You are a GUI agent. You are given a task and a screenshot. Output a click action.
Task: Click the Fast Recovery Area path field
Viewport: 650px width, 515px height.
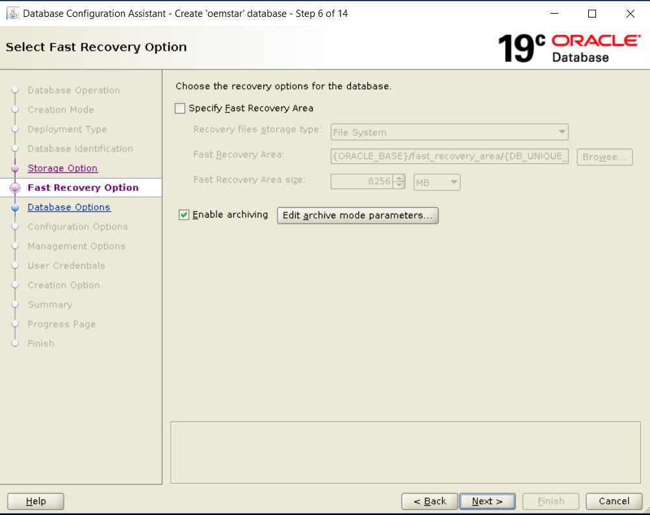click(x=450, y=157)
